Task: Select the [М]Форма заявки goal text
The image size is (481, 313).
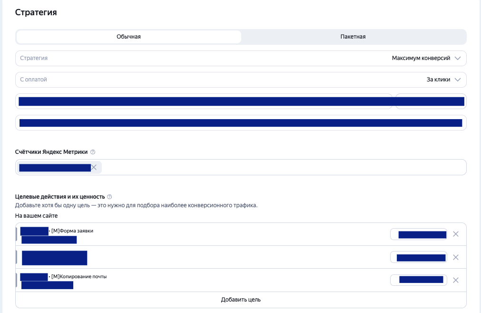Action: pyautogui.click(x=72, y=231)
